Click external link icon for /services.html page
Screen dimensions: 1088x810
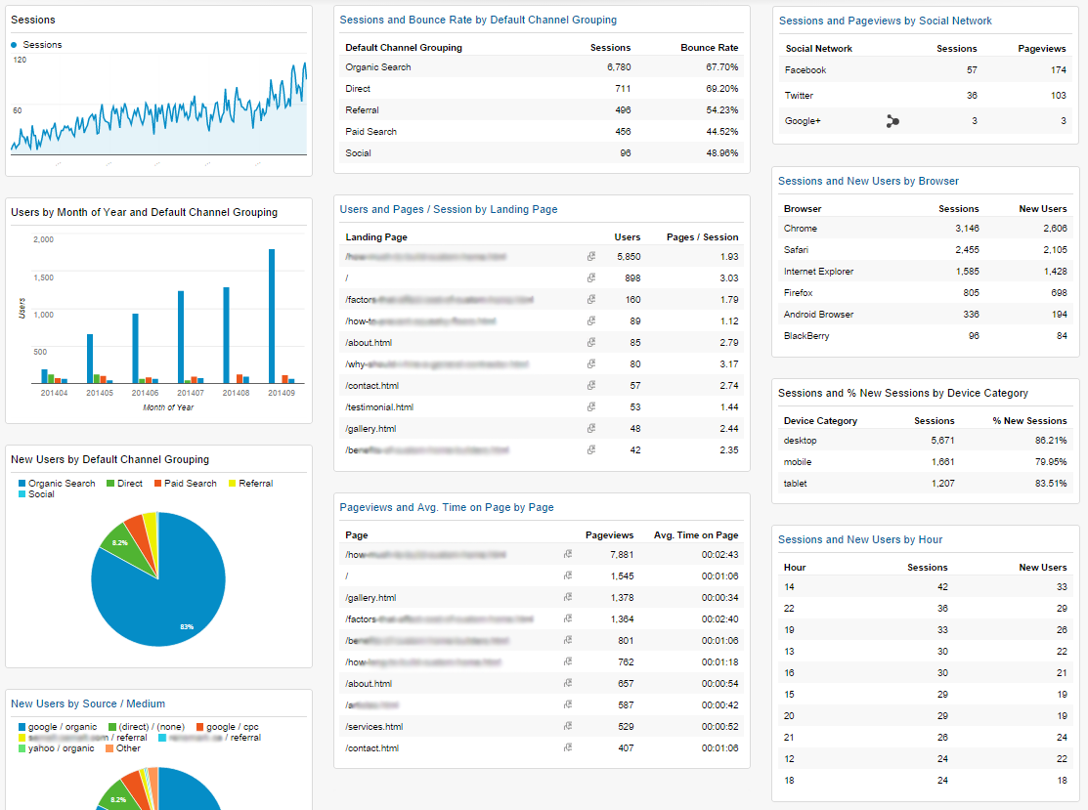pyautogui.click(x=567, y=727)
